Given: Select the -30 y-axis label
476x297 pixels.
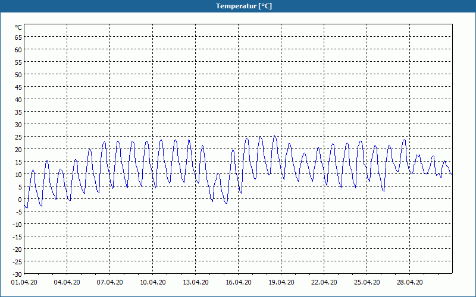Looking at the screenshot, I should click(17, 274).
